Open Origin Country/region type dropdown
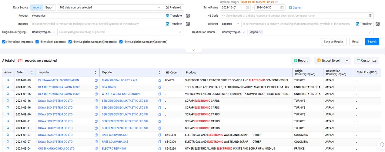Viewport: 385px width, 152px height. coord(43,32)
